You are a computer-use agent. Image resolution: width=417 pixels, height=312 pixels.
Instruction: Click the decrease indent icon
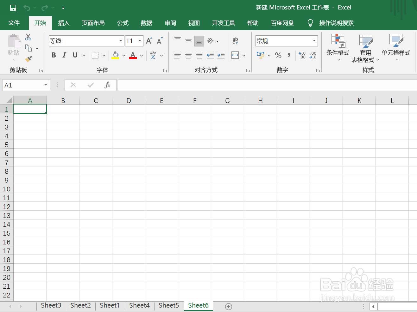click(210, 55)
